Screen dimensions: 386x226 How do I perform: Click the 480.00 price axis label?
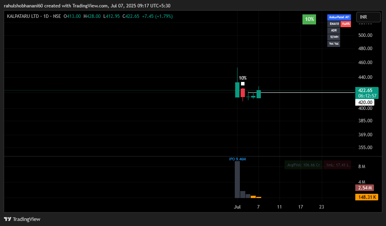(365, 49)
